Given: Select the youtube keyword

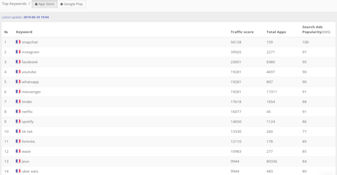Looking at the screenshot, I should coord(29,72).
